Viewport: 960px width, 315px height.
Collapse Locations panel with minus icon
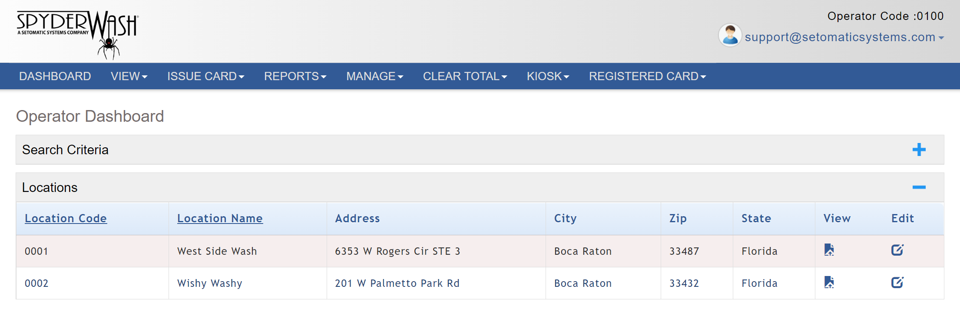pos(919,187)
